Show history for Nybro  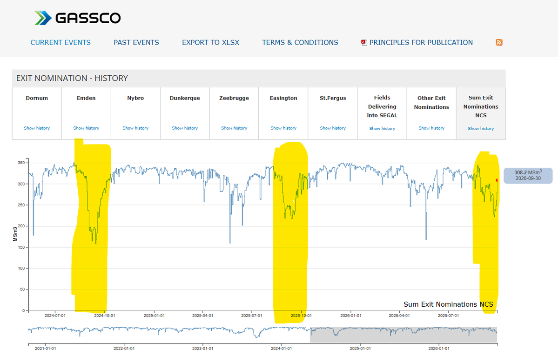pyautogui.click(x=135, y=128)
